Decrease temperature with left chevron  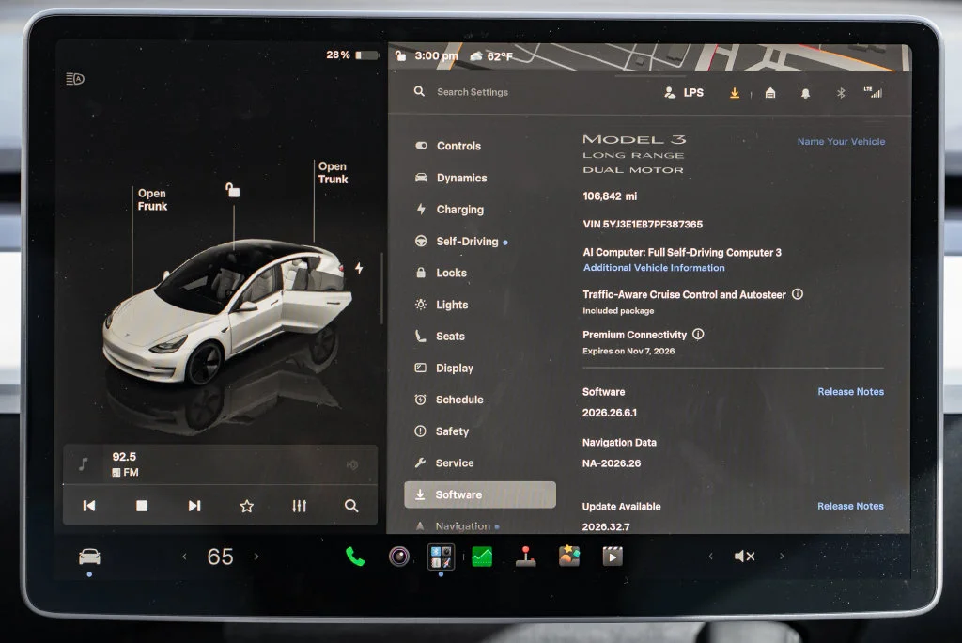(184, 557)
